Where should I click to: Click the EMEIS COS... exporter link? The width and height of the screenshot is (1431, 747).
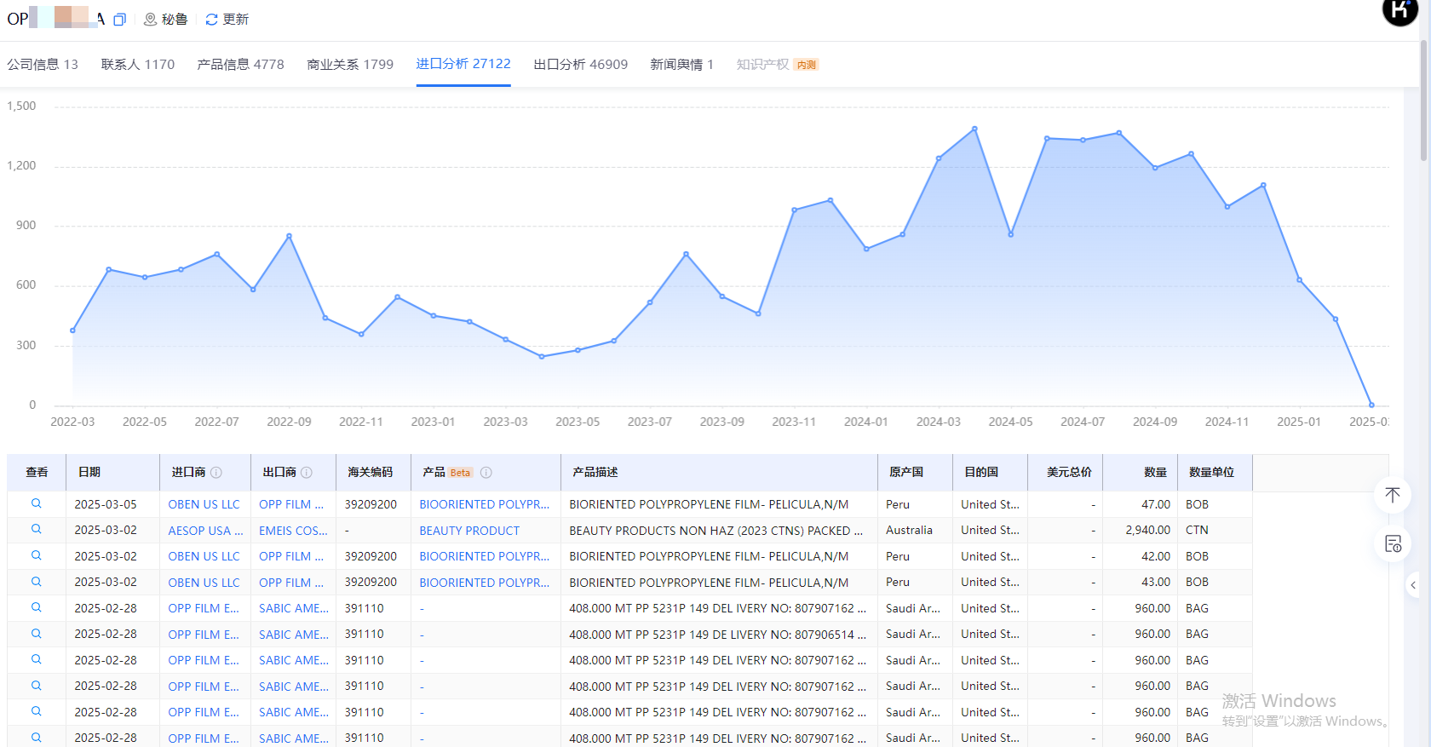point(293,531)
